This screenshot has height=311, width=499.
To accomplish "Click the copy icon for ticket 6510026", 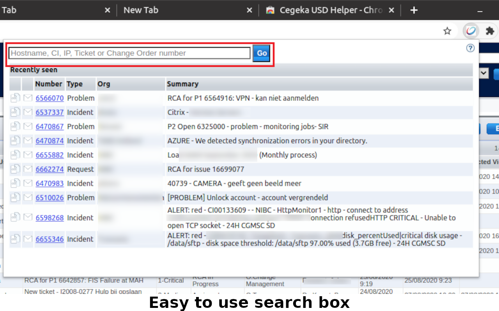I will (15, 197).
